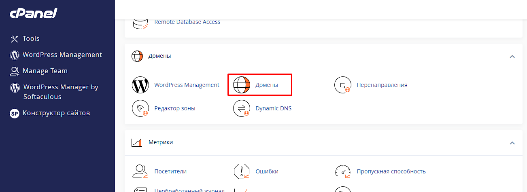Click the Softaculous WordPress icon
This screenshot has height=192, width=527.
(15, 87)
